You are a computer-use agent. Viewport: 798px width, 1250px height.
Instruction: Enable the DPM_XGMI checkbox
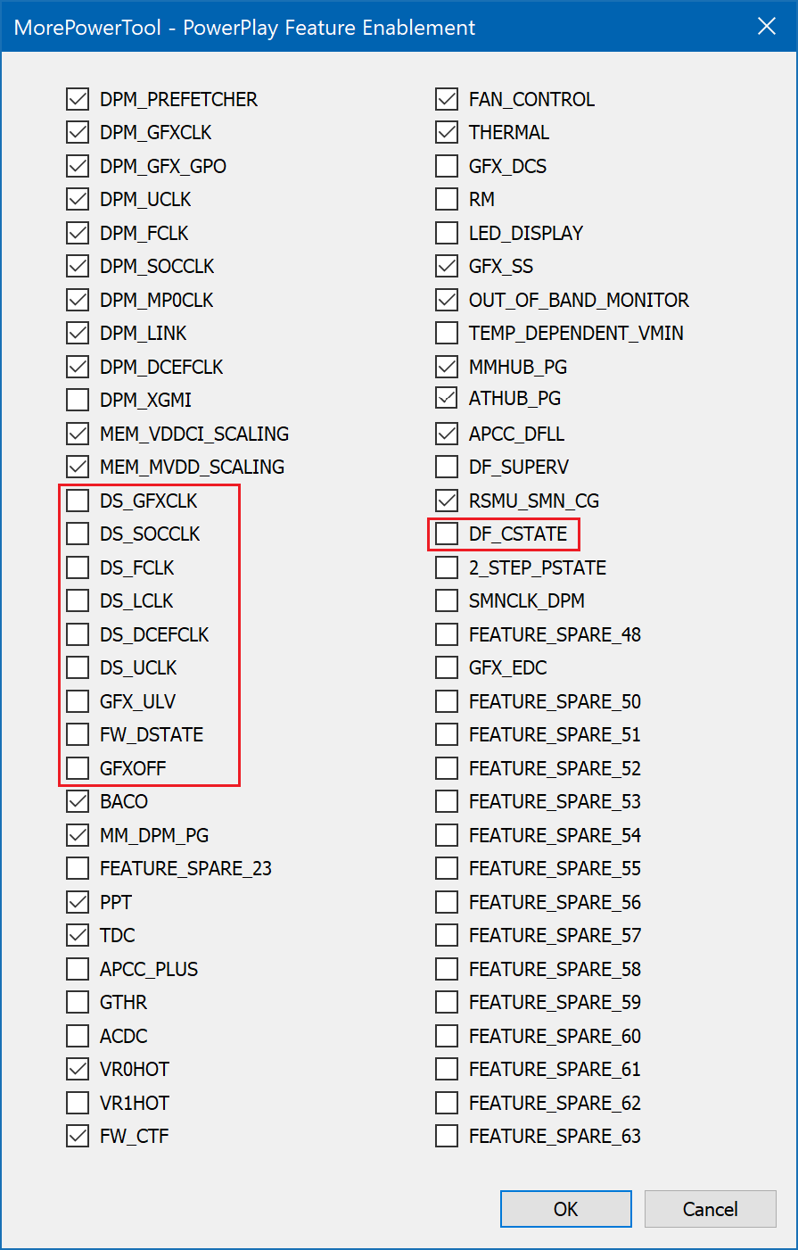78,400
